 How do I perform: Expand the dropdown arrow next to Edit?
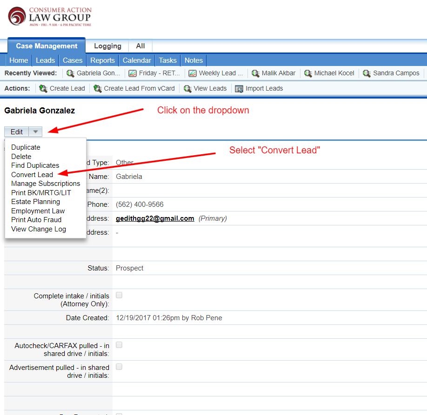pos(36,132)
